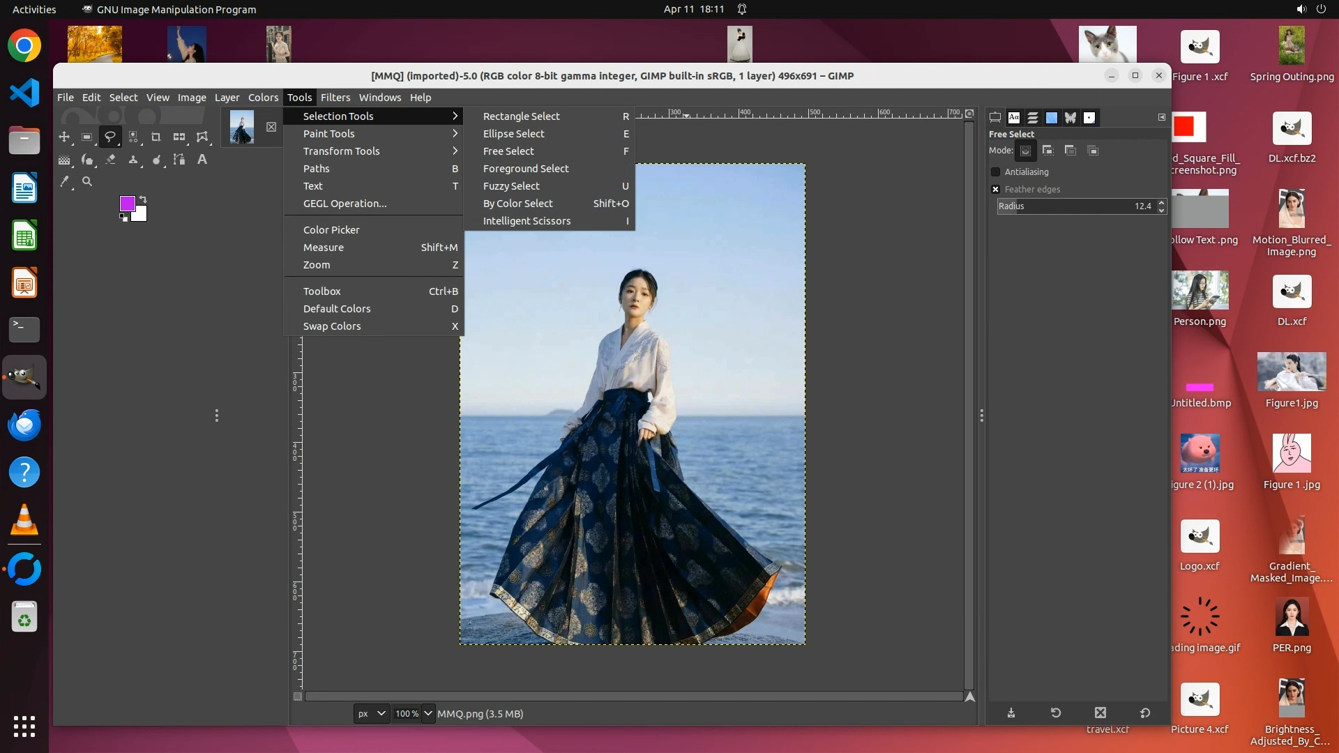Open the zoom percentage dropdown
This screenshot has height=753, width=1339.
[x=428, y=713]
